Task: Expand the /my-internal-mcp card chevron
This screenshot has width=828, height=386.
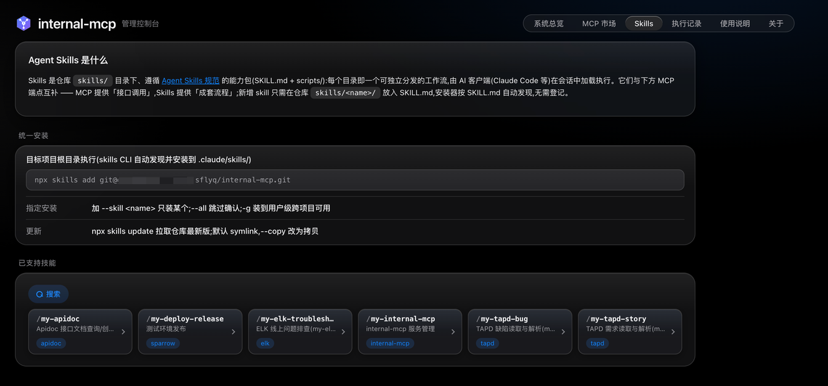Action: click(x=453, y=332)
